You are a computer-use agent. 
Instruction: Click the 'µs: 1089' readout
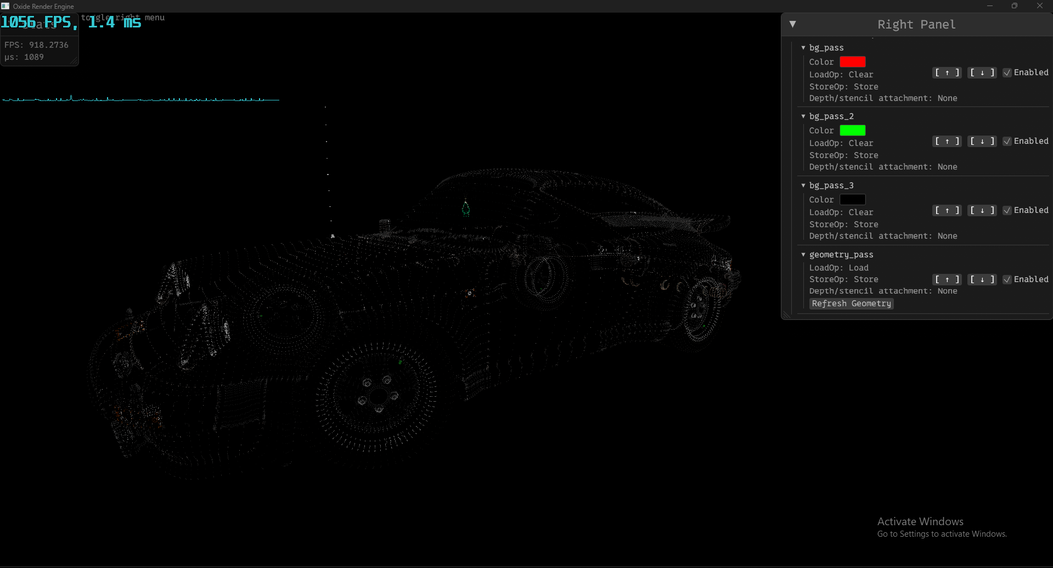coord(24,57)
